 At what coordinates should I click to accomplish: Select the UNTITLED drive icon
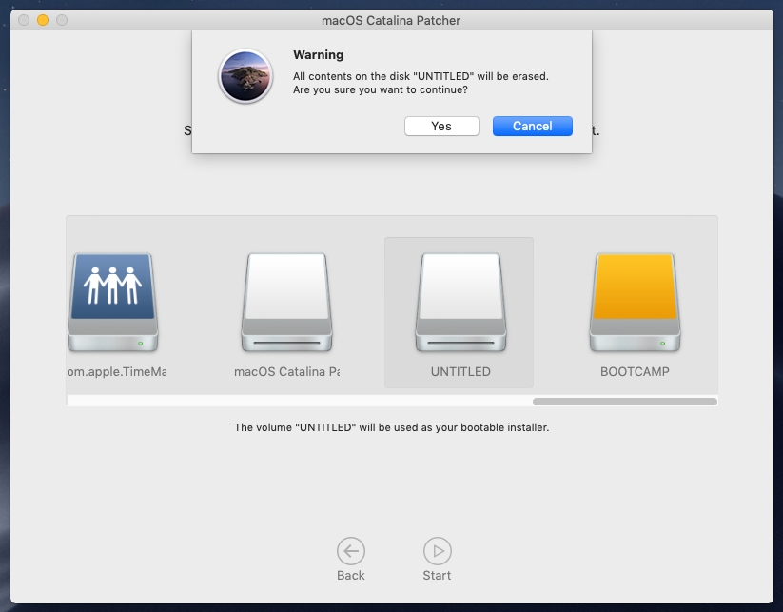(x=460, y=303)
